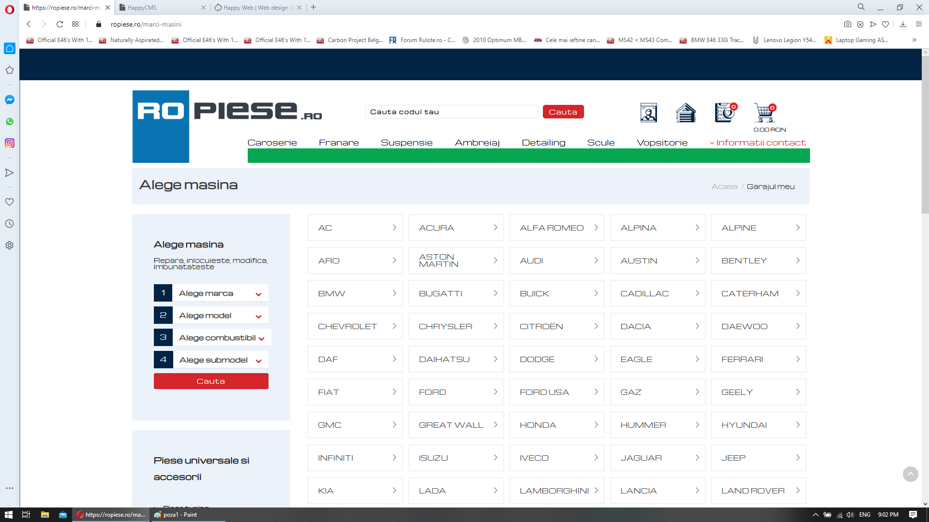Open WhatsApp in Opera sidebar
929x522 pixels.
coord(10,121)
